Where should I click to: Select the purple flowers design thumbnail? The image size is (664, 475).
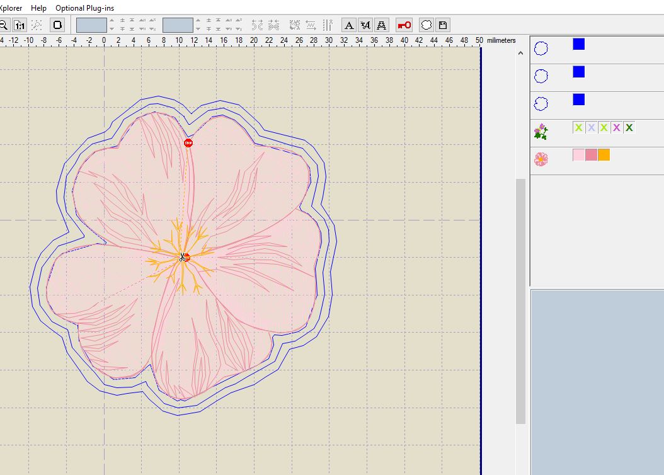coord(541,132)
